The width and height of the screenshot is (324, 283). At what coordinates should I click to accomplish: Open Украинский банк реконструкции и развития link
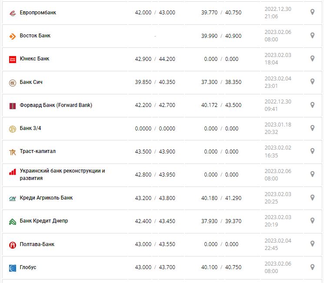[62, 174]
